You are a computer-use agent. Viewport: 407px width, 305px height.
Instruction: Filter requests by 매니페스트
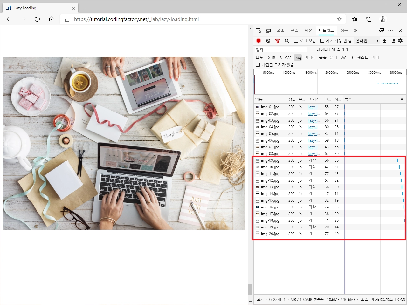point(359,58)
